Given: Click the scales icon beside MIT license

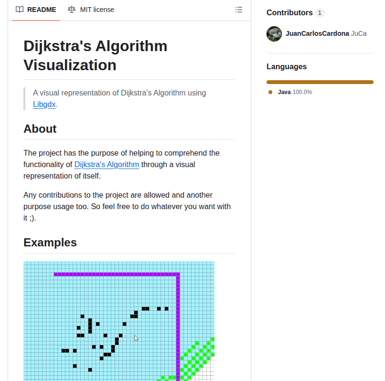Looking at the screenshot, I should pos(73,9).
